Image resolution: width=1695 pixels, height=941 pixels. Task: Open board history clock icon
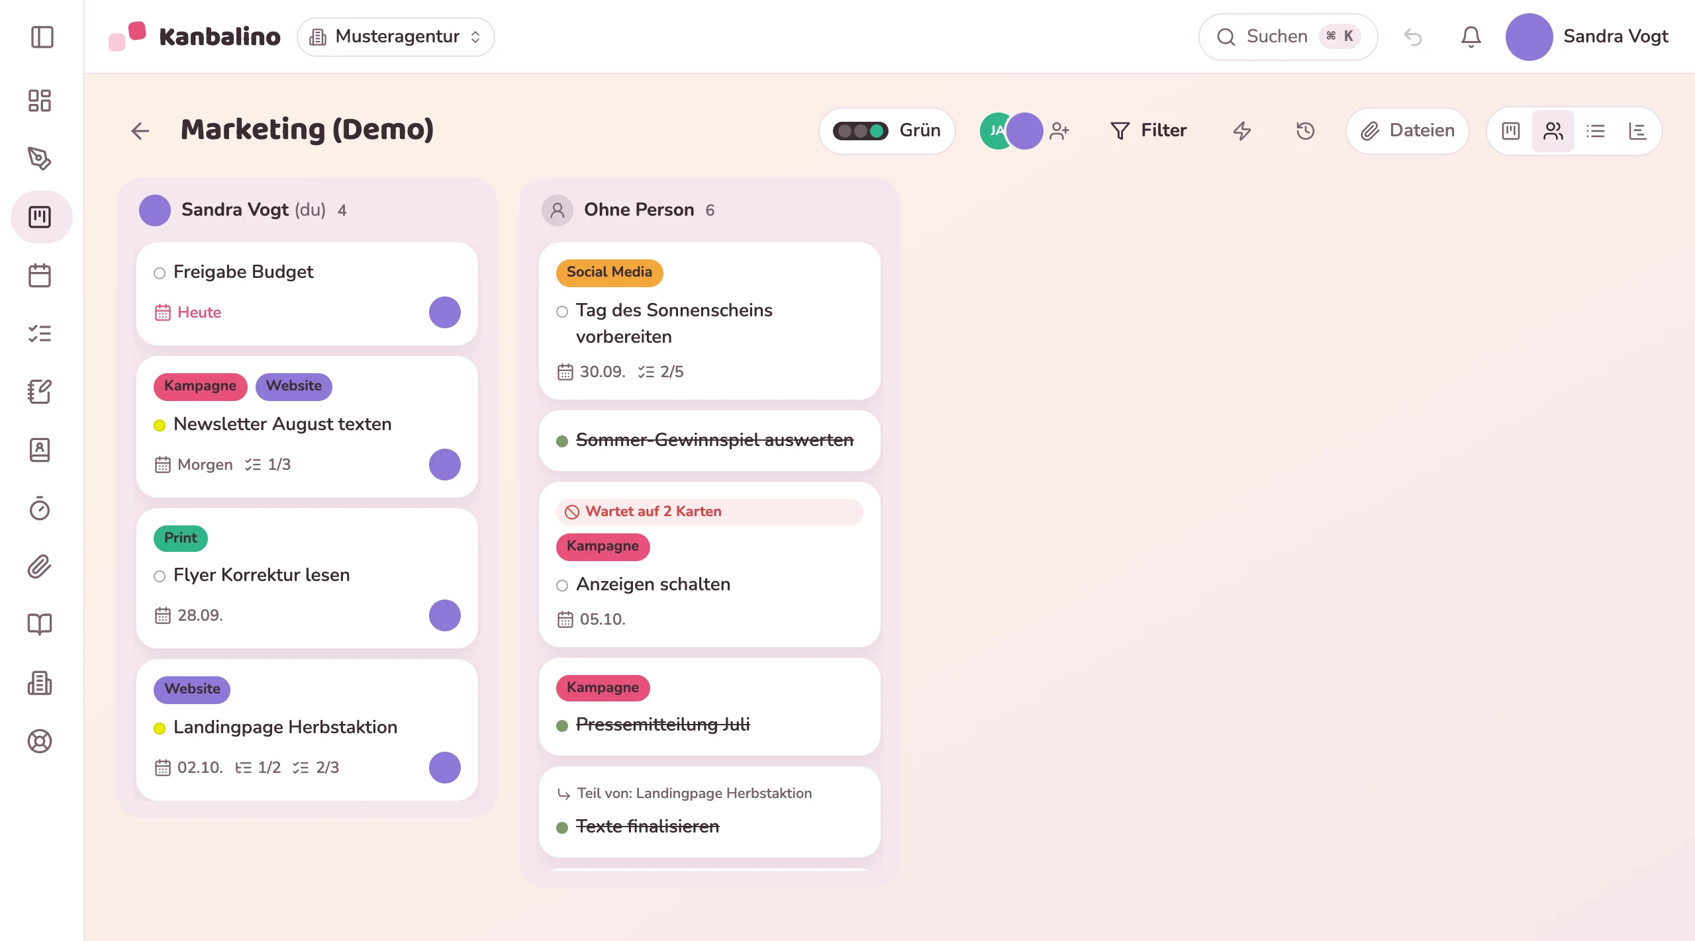coord(1305,131)
